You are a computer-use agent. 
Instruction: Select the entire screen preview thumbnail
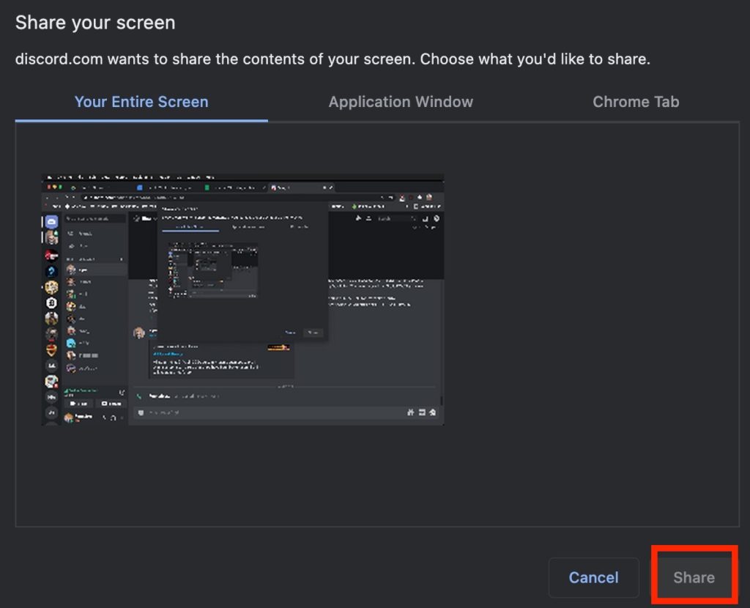[242, 299]
